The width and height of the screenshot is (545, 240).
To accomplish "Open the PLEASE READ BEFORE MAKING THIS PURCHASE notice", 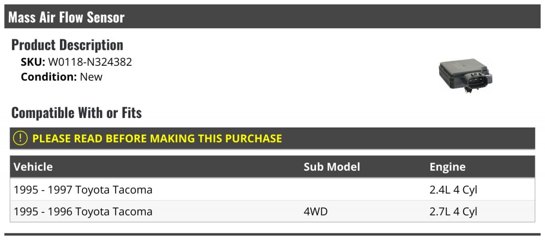I will [x=157, y=138].
